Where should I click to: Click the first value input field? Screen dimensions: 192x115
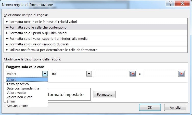(x=112, y=74)
